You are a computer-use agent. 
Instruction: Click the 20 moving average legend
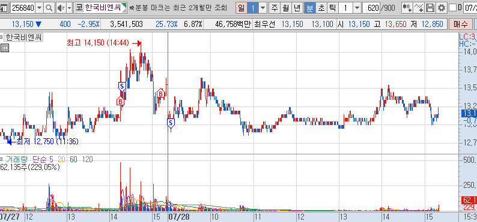pos(61,159)
